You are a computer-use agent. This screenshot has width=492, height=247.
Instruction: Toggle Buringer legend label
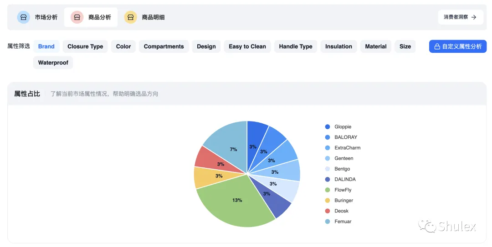coord(344,200)
